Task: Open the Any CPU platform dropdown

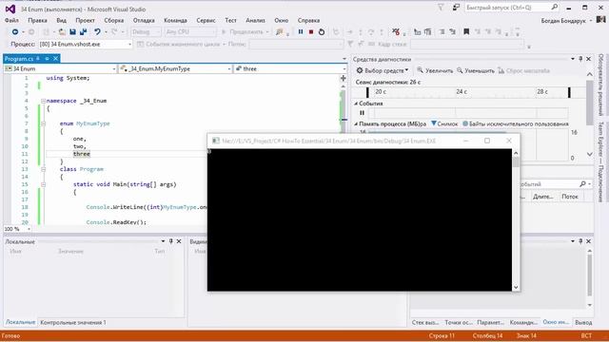Action: (x=190, y=31)
